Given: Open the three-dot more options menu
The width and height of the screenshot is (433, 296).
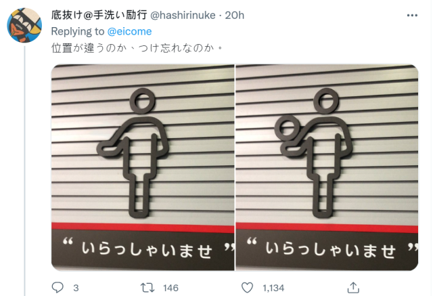Looking at the screenshot, I should (412, 15).
